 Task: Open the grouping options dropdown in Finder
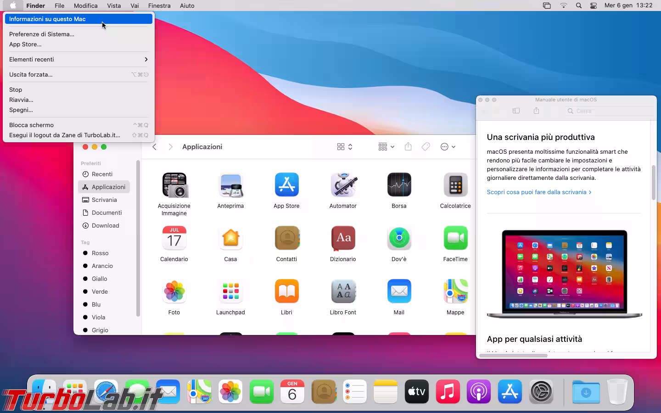386,147
